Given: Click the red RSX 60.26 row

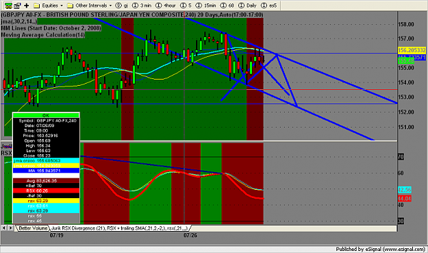Looking at the screenshot, I should (x=46, y=191).
